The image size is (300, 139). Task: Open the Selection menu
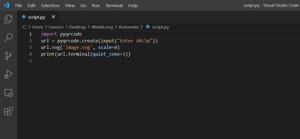[x=50, y=5]
